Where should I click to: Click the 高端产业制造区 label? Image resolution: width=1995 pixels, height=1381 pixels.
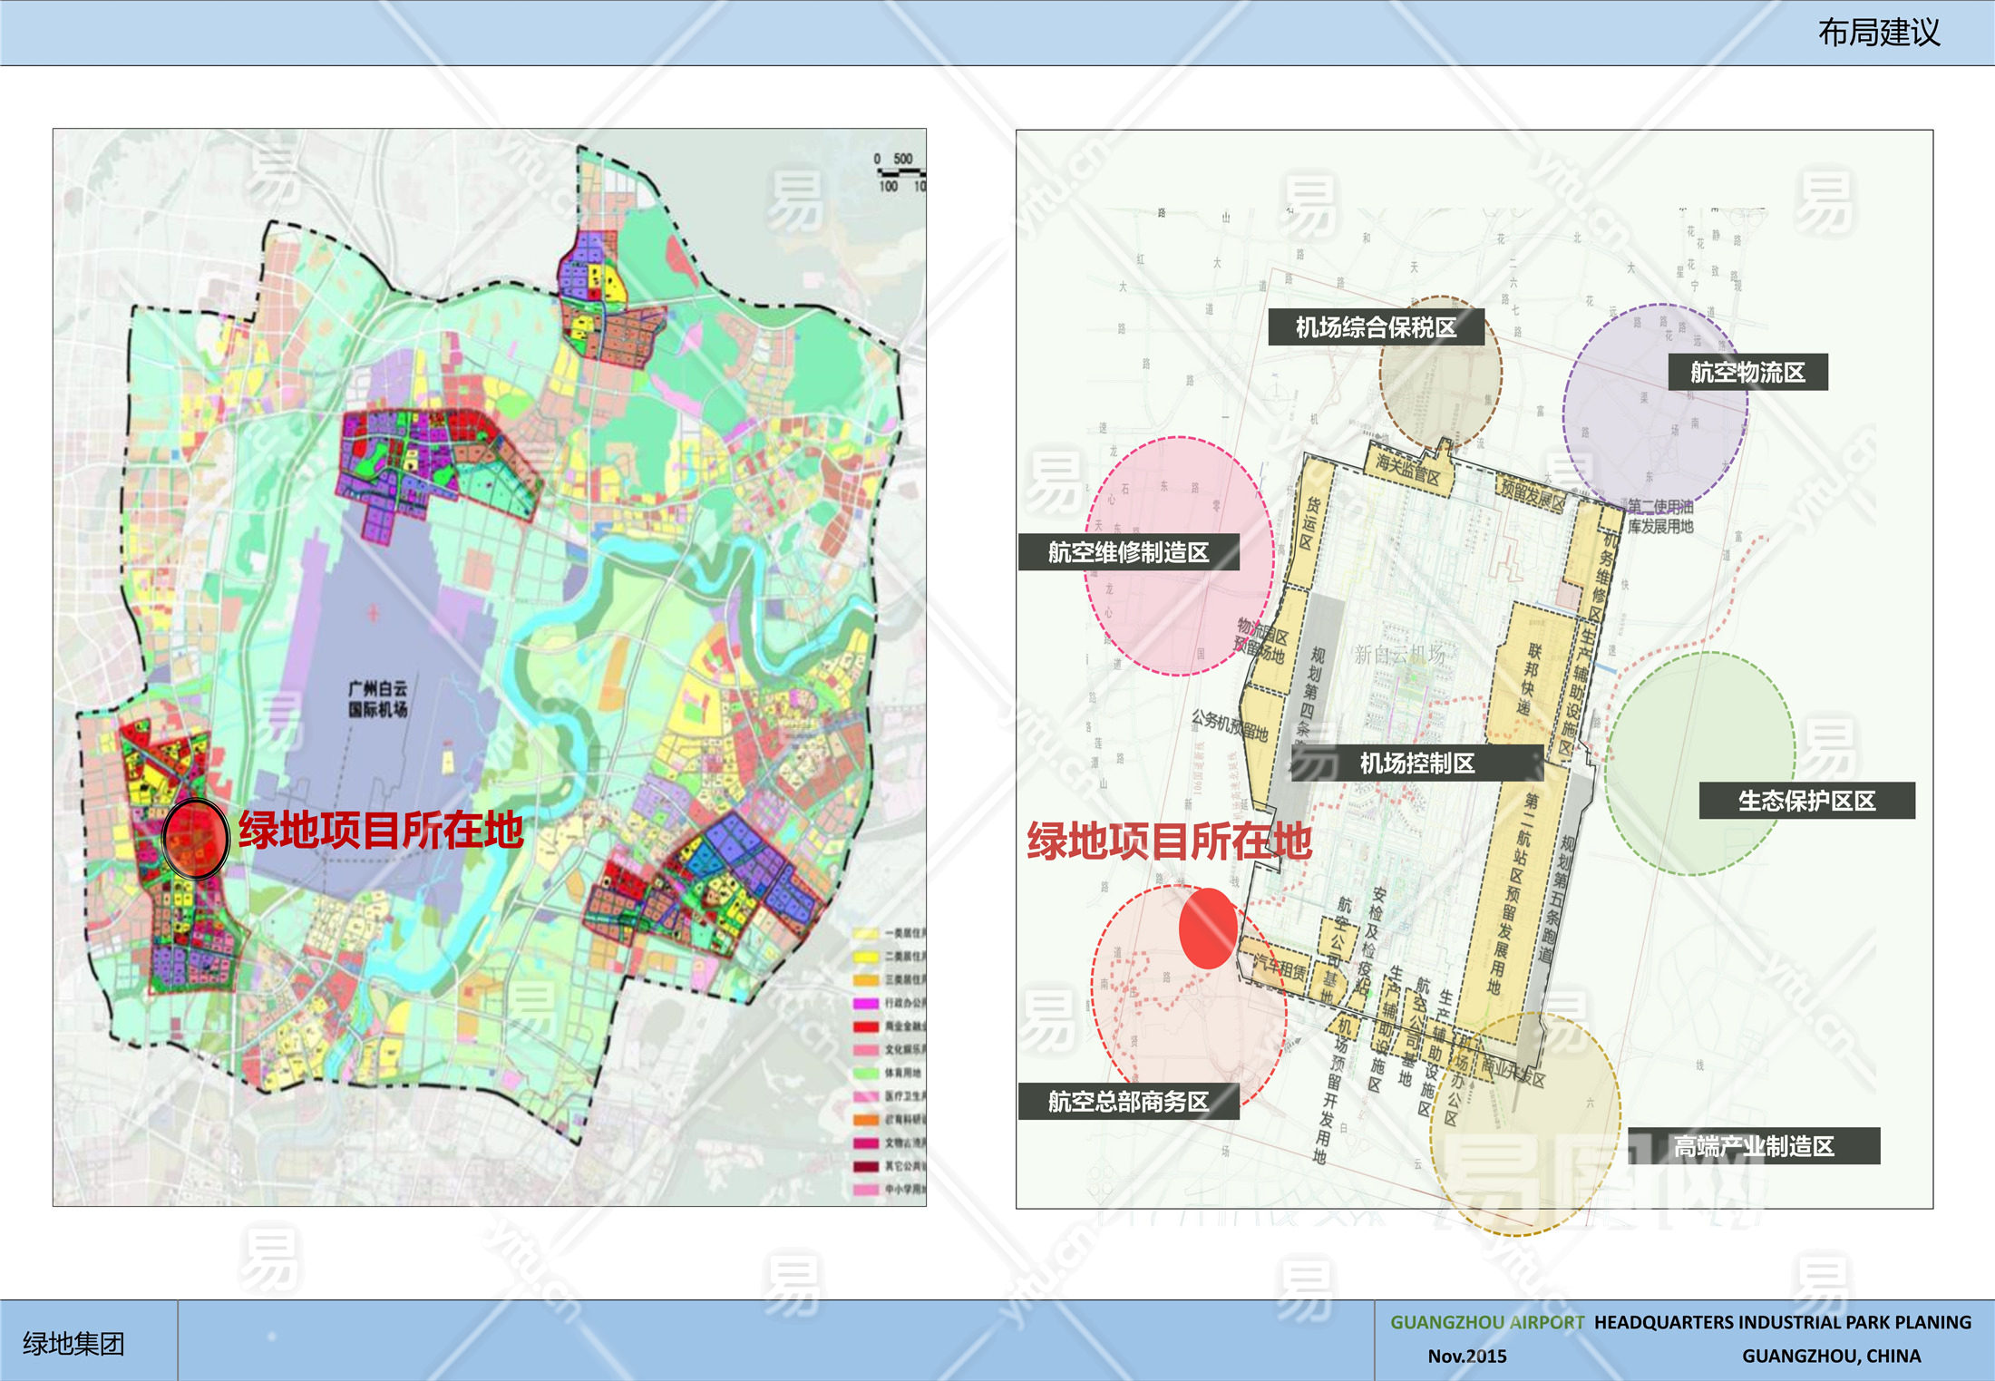[x=1753, y=1146]
